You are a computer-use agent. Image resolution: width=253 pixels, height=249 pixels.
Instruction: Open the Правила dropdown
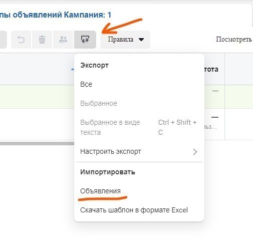125,40
